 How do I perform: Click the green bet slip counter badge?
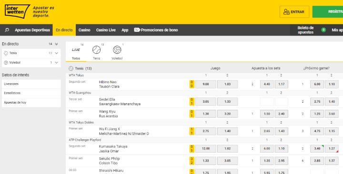323,30
